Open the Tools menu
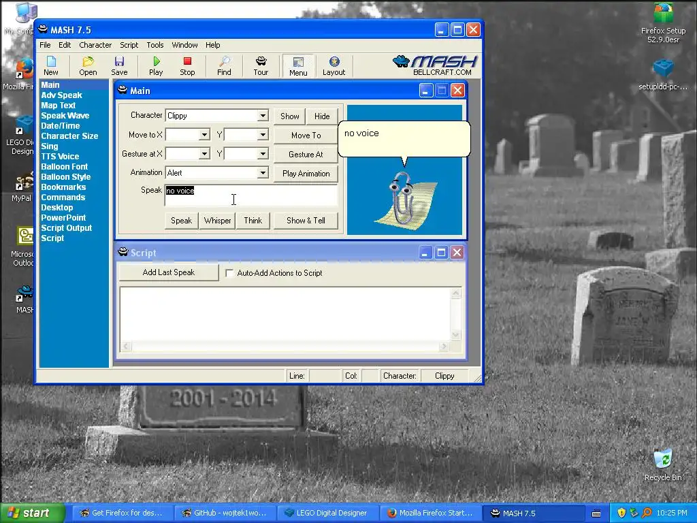 coord(155,45)
